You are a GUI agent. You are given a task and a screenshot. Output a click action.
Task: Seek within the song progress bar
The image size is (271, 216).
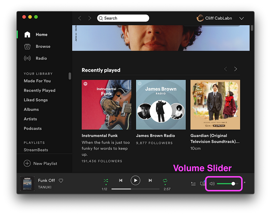[x=135, y=189]
